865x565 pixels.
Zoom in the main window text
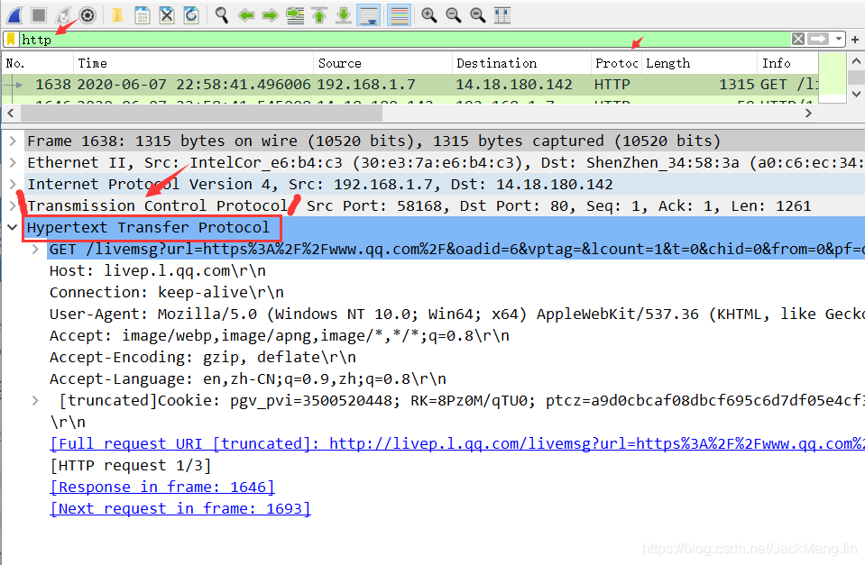tap(429, 15)
